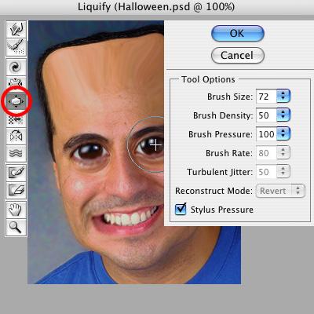Open the Brush Density stepper arrows

click(x=283, y=115)
